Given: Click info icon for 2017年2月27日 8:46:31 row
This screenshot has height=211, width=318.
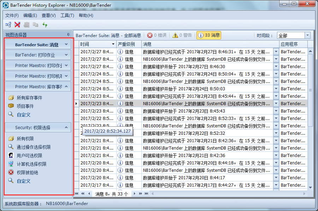Looking at the screenshot, I should [x=120, y=52].
